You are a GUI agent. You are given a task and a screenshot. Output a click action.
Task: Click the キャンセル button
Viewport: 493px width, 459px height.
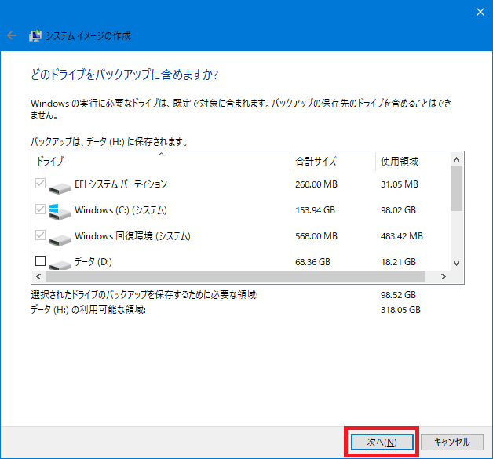(x=452, y=442)
